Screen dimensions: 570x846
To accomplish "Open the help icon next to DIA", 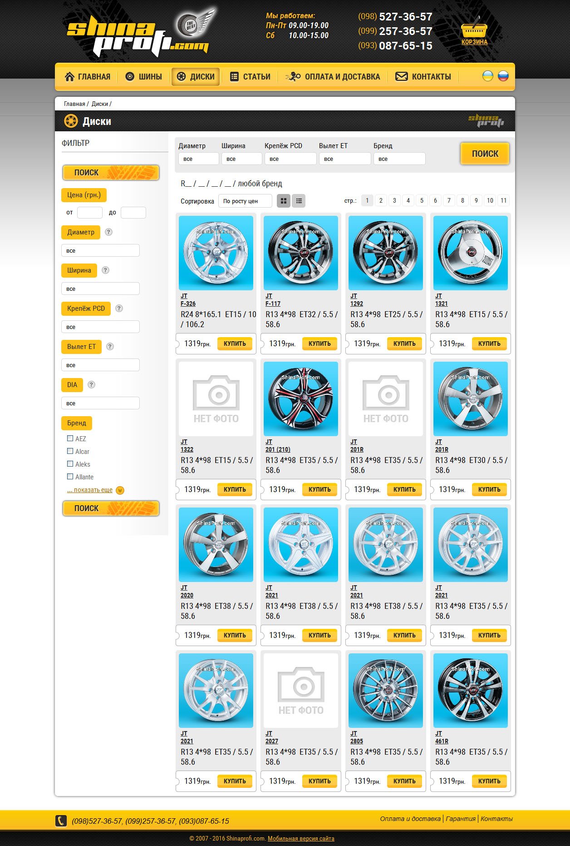I will click(91, 385).
